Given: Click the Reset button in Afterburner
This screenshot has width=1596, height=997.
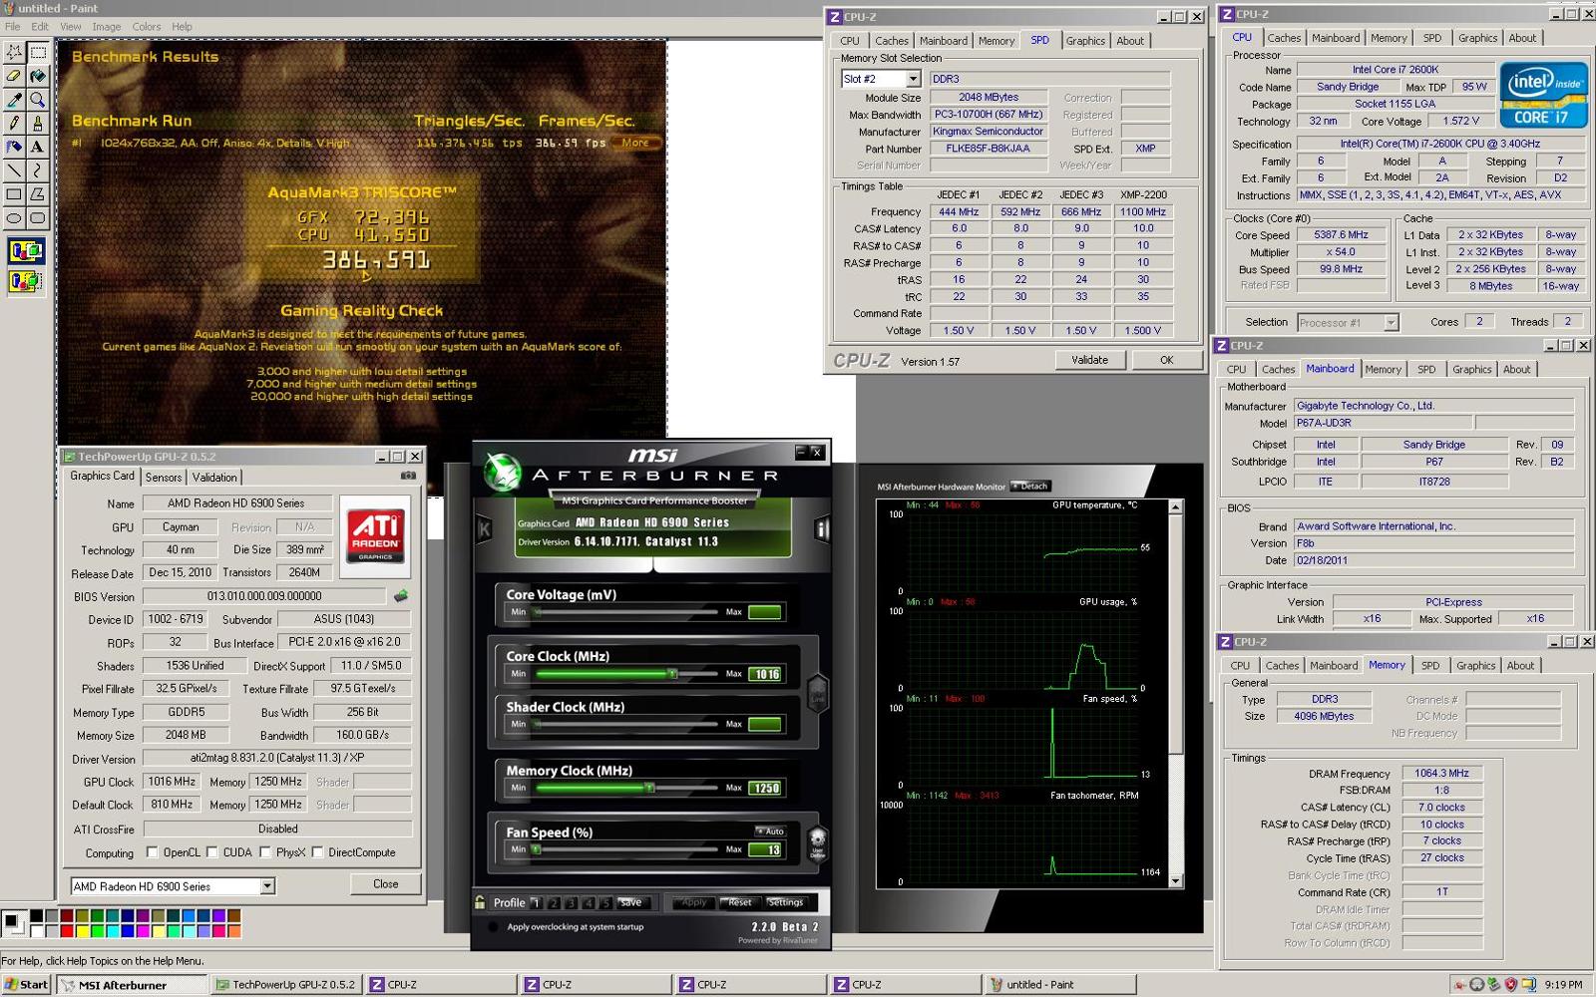Looking at the screenshot, I should (x=739, y=902).
